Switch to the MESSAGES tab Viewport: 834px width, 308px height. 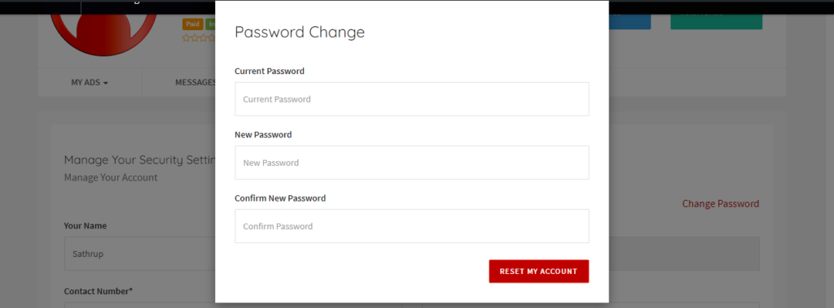(195, 82)
